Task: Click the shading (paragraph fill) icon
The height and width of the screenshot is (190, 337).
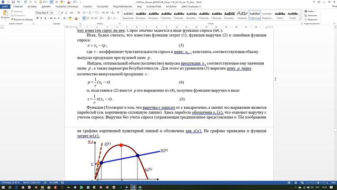Action: [109, 18]
